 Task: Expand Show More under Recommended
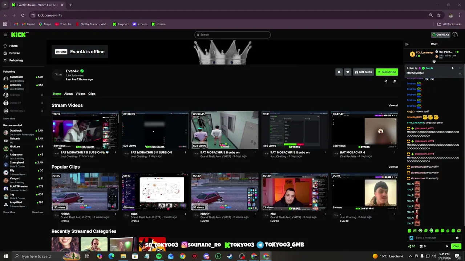(x=9, y=212)
